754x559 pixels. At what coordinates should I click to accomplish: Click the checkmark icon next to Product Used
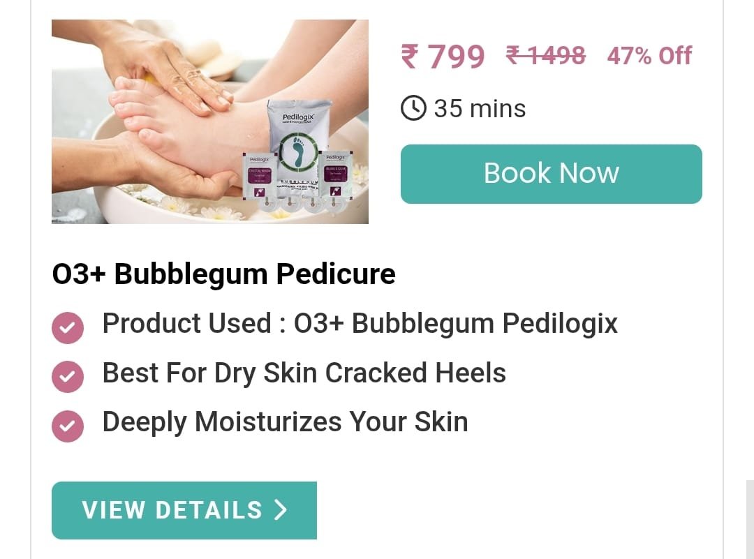click(x=67, y=328)
